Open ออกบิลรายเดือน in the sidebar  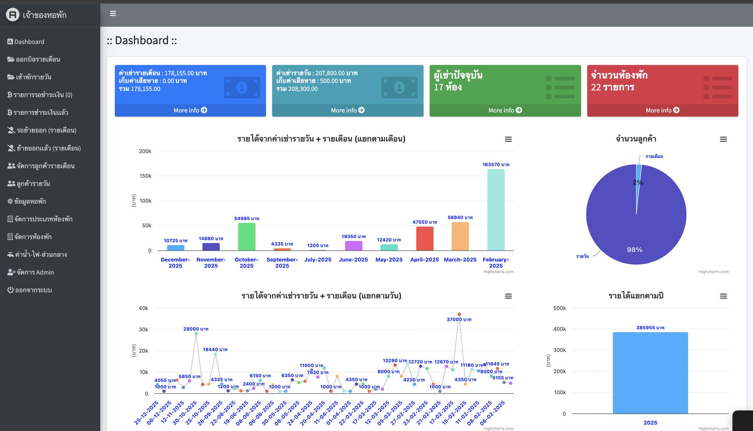[33, 60]
